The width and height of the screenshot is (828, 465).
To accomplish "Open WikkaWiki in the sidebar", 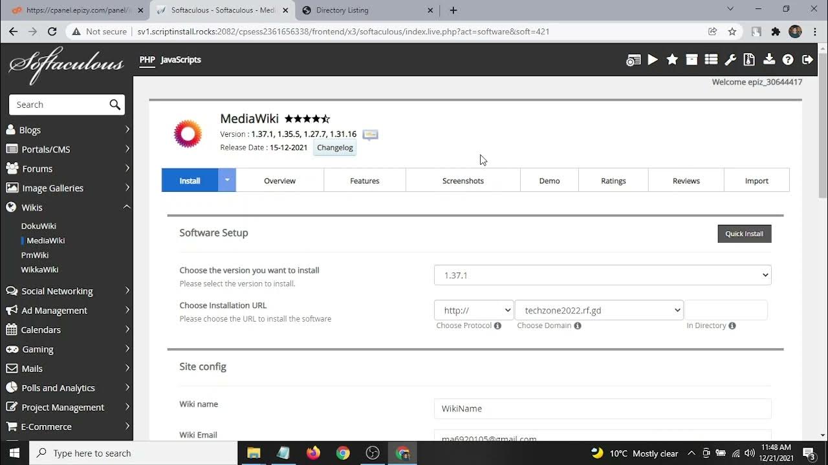I will [x=39, y=269].
